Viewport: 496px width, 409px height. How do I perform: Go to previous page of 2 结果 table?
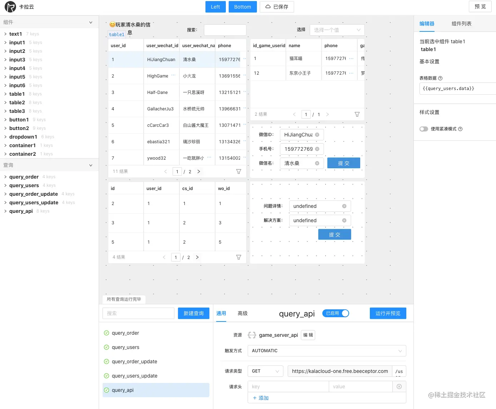coord(294,114)
